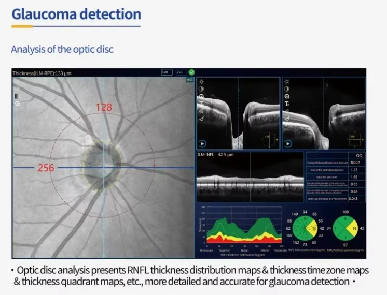The width and height of the screenshot is (387, 295).
Task: Click Analysis of the optic disc subtitle
Action: 62,49
